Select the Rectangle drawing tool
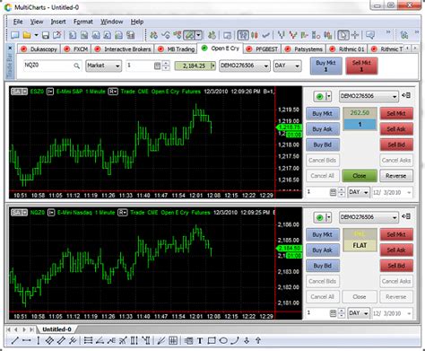Image resolution: width=425 pixels, height=351 pixels. (x=212, y=340)
